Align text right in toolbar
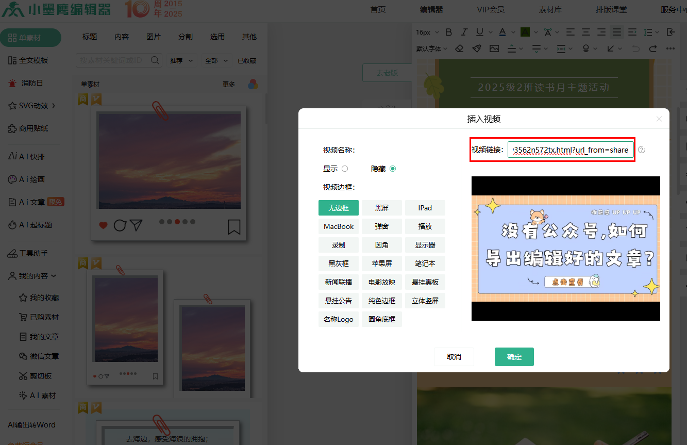This screenshot has width=687, height=445. pos(601,32)
